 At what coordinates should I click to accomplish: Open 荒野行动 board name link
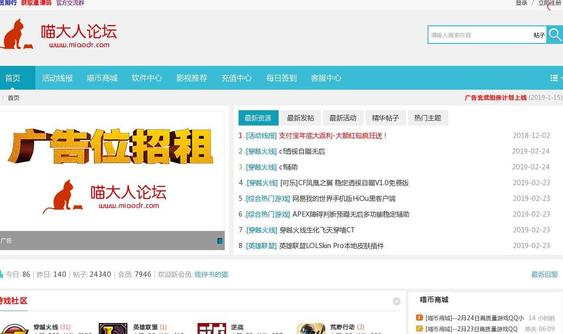pyautogui.click(x=342, y=327)
